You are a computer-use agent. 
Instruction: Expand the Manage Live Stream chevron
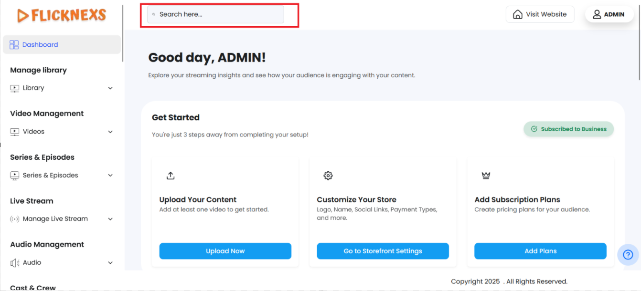[x=110, y=219]
